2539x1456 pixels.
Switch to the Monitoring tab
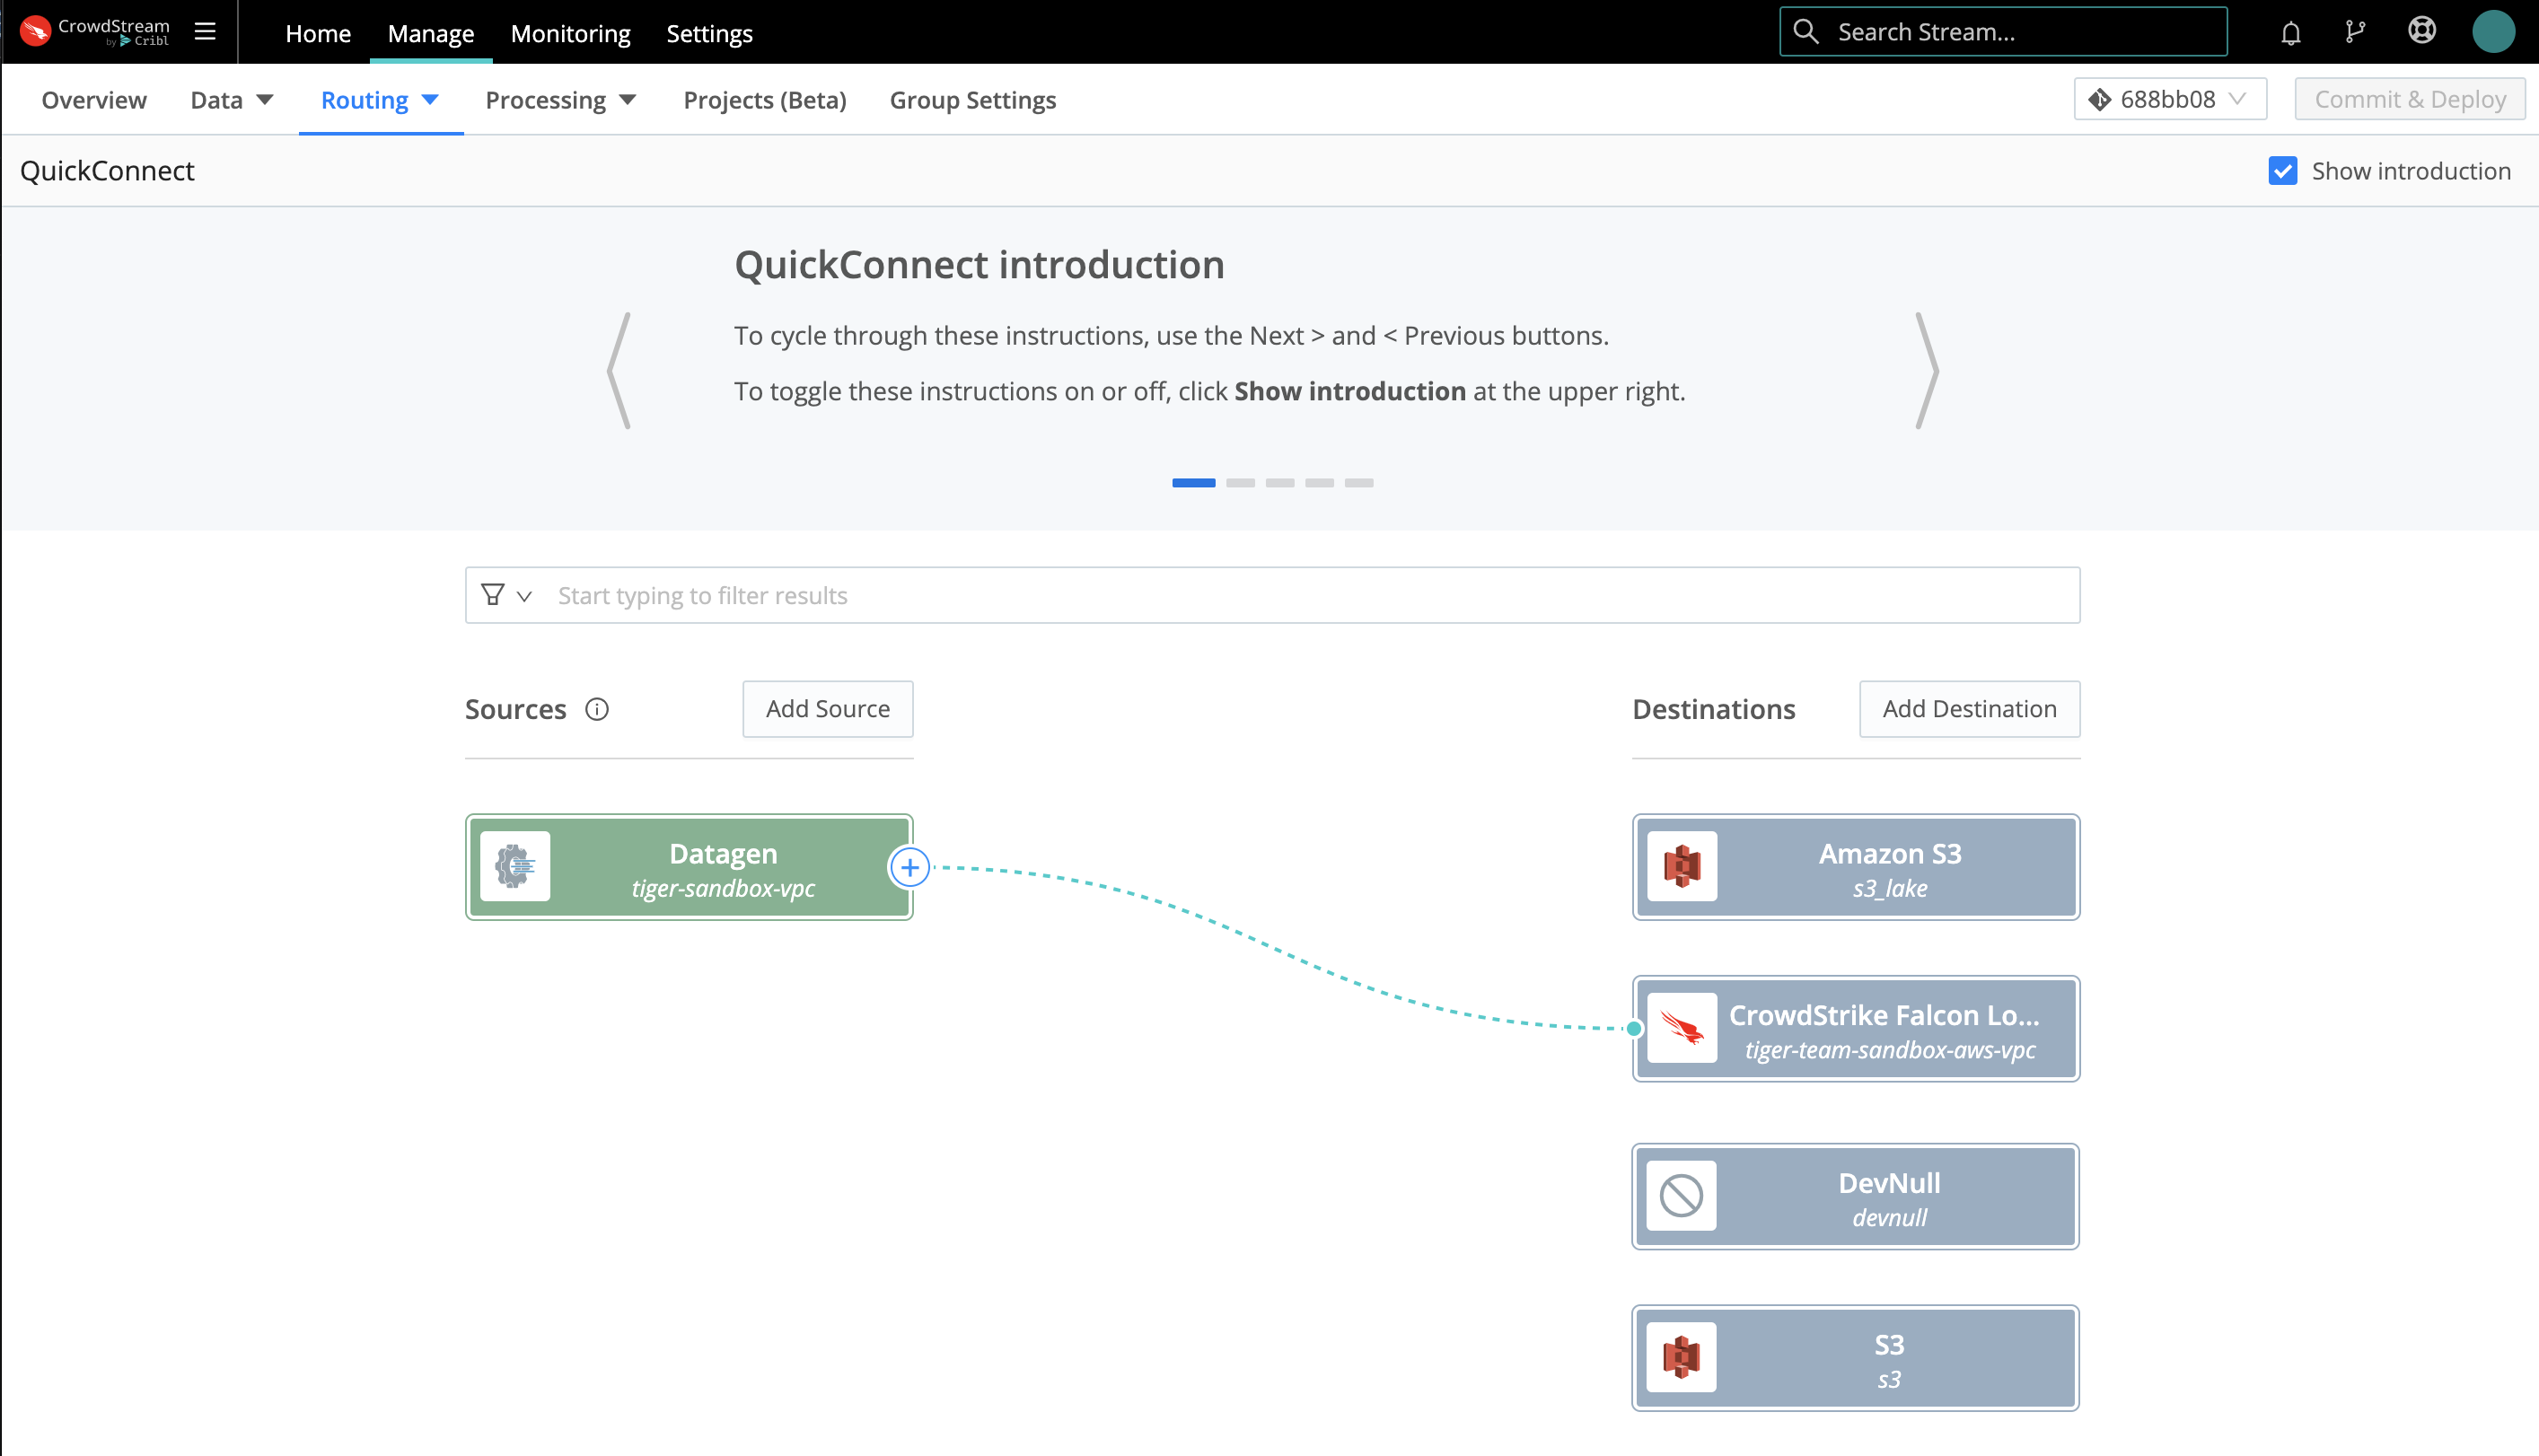click(x=570, y=33)
